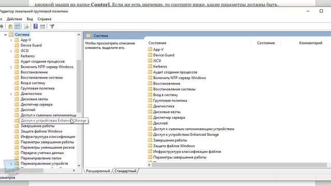Click folder icon of Перенаправление папок in the tree
This screenshot has height=186, width=331.
pos(17,158)
